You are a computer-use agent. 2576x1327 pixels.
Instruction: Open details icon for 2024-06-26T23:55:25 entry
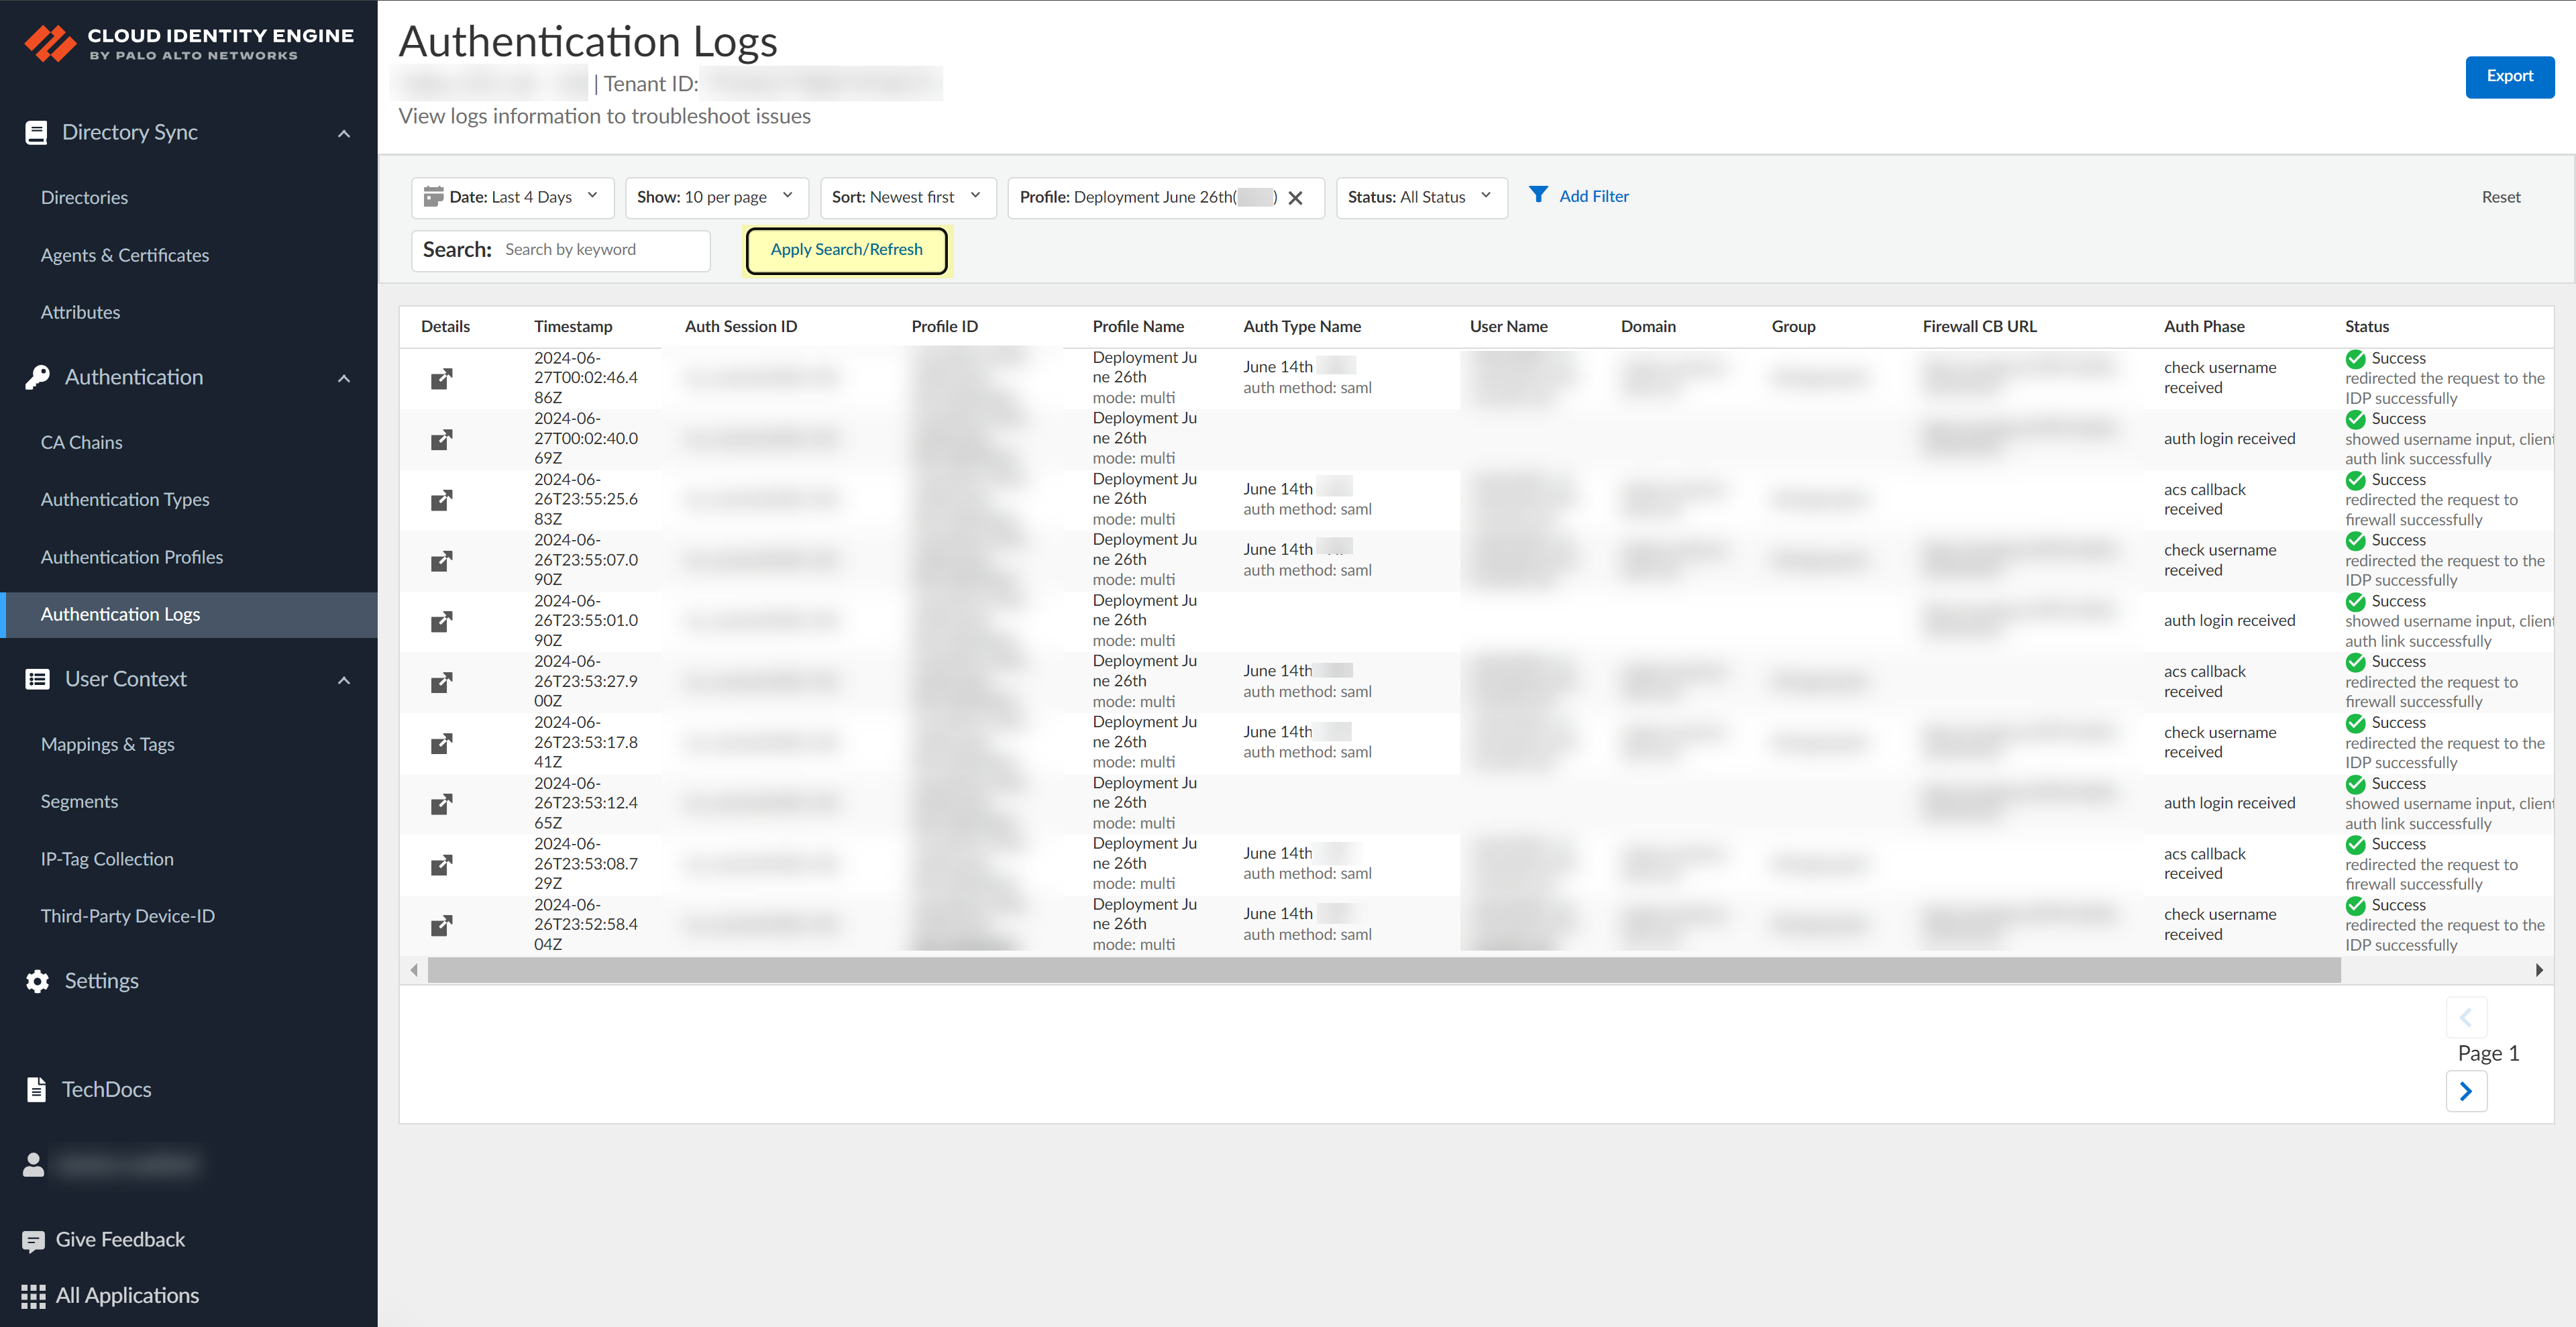(441, 500)
